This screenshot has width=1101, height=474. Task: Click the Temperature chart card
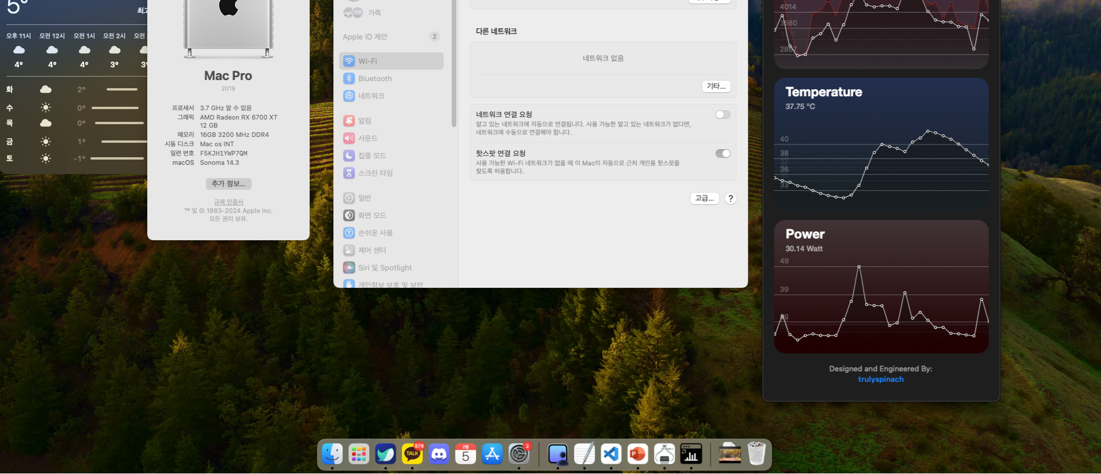tap(881, 144)
